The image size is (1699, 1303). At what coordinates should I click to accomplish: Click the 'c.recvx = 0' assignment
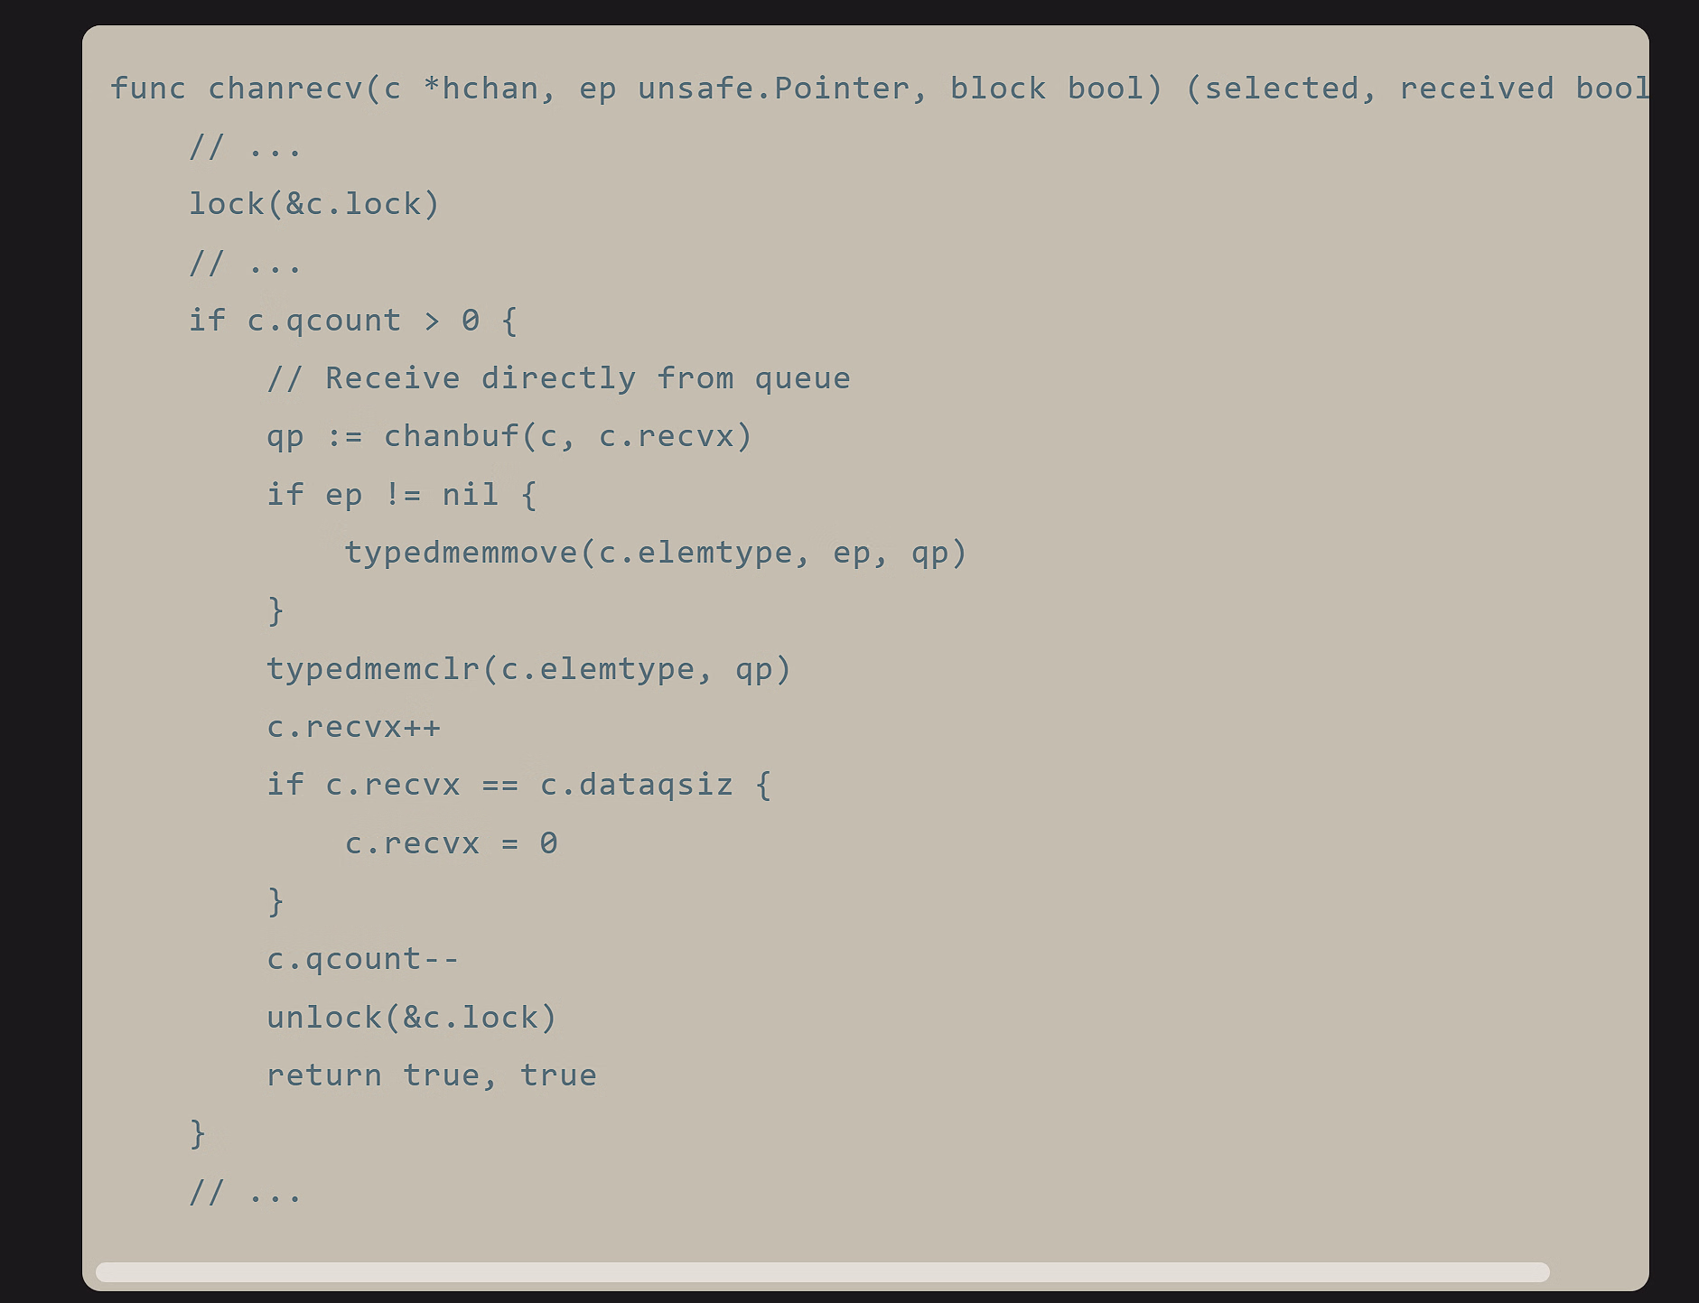click(x=451, y=843)
